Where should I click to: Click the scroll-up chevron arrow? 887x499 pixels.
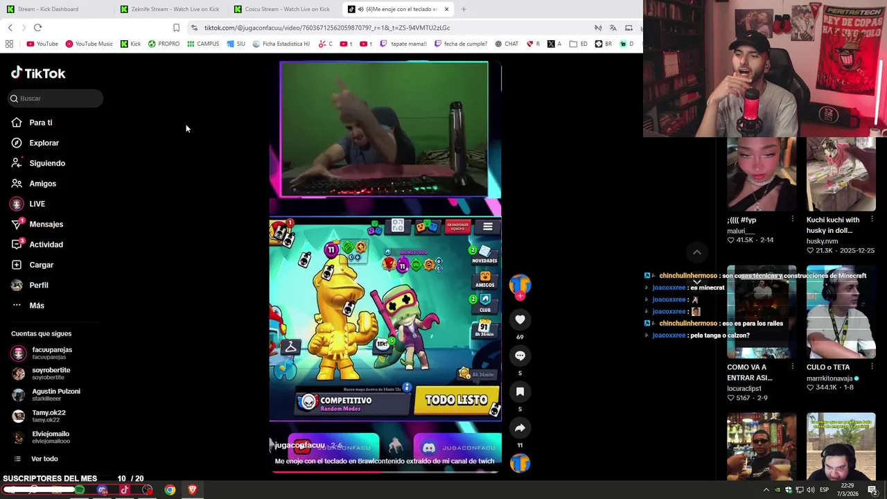(x=697, y=252)
